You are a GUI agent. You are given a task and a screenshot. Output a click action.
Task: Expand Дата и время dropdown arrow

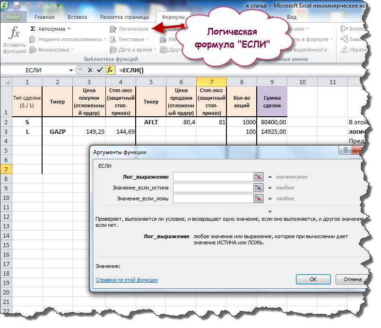[x=155, y=50]
